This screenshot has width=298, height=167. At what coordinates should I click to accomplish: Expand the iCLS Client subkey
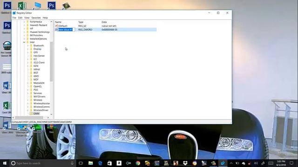coord(28,63)
